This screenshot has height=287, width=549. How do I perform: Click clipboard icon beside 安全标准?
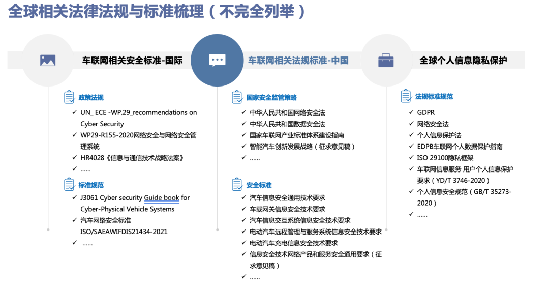pos(237,185)
